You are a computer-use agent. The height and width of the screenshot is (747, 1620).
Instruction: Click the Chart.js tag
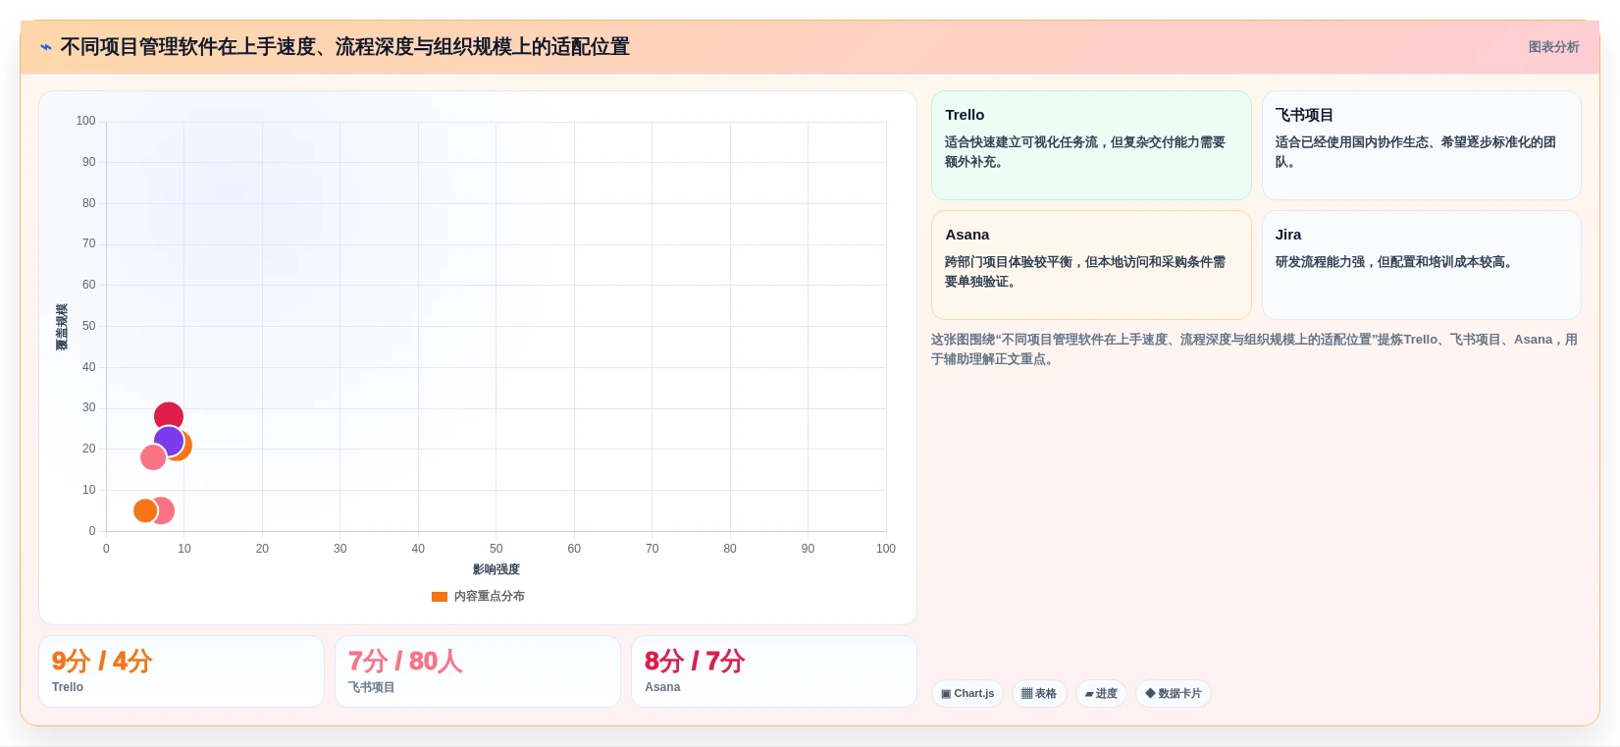(x=967, y=693)
